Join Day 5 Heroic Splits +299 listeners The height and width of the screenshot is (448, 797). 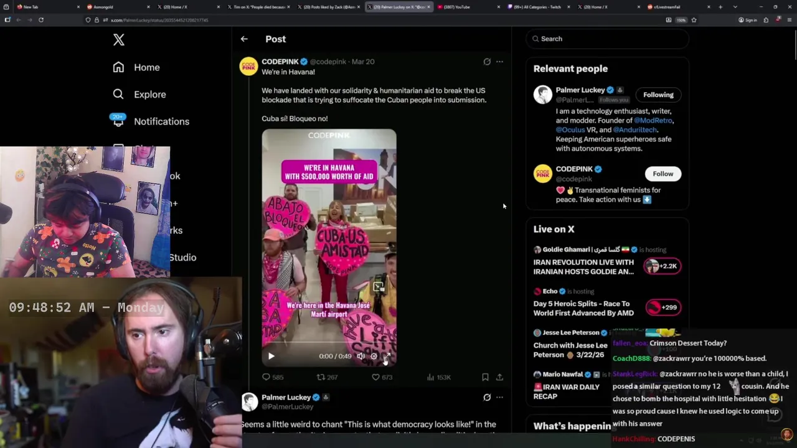coord(663,307)
